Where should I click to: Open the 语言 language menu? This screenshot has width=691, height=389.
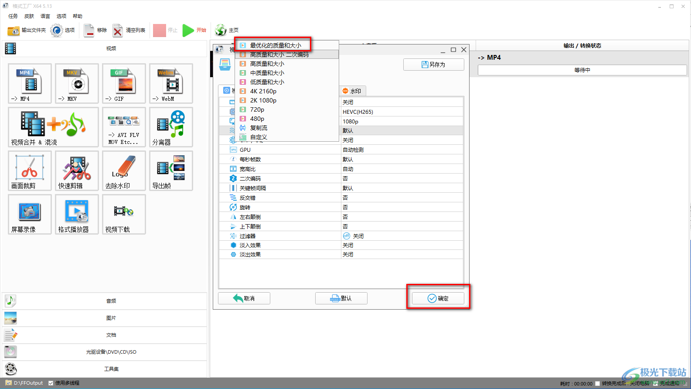tap(45, 16)
